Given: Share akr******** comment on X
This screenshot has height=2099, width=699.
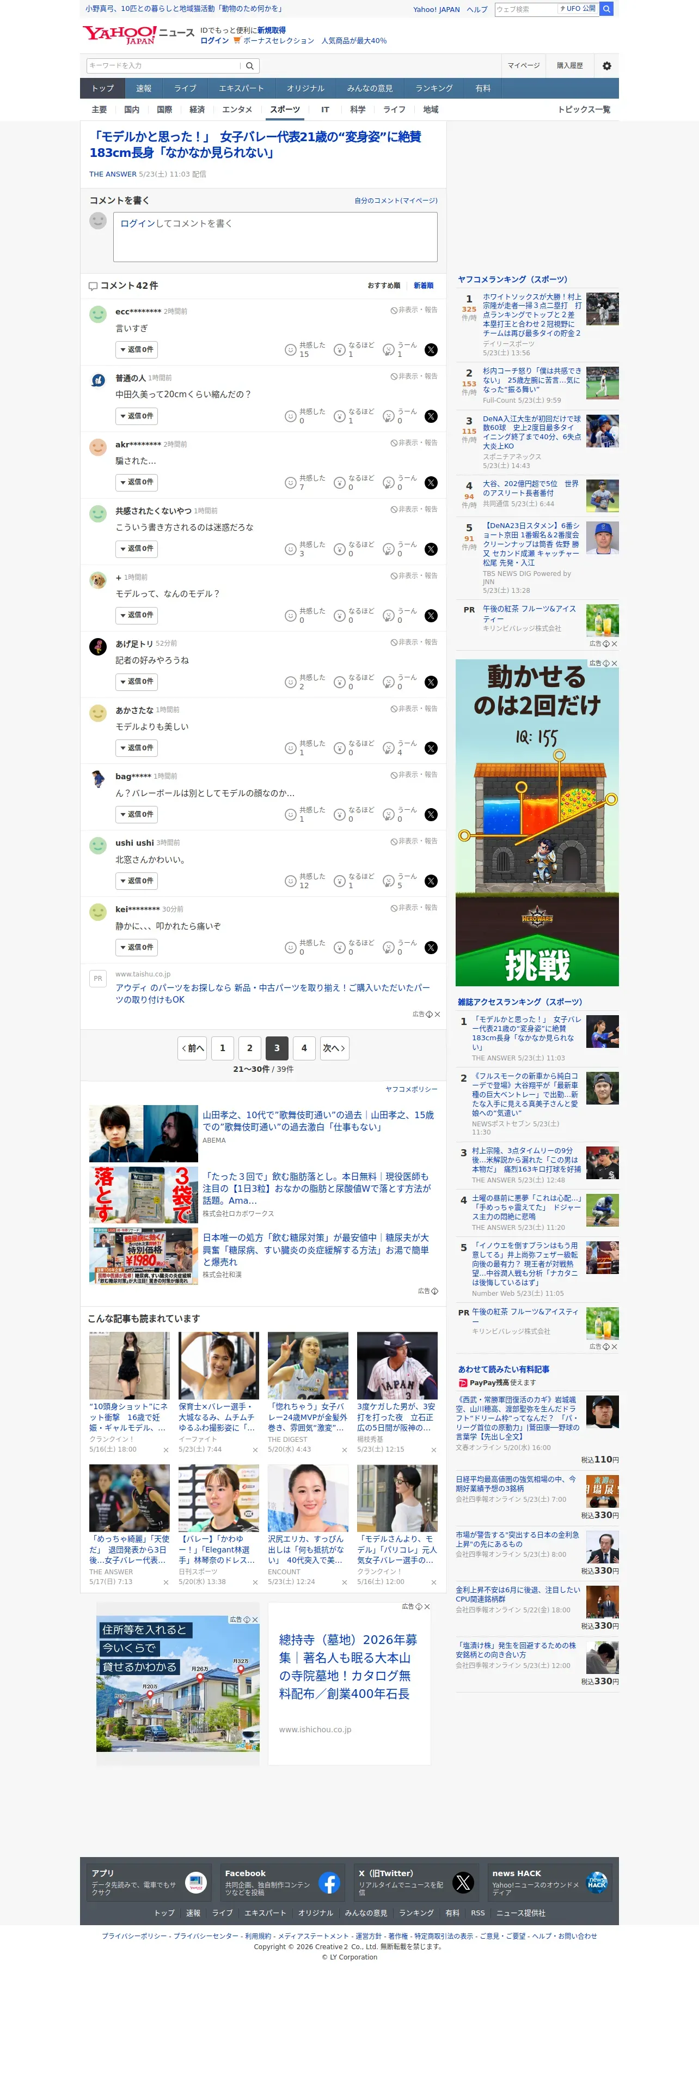Looking at the screenshot, I should [431, 483].
